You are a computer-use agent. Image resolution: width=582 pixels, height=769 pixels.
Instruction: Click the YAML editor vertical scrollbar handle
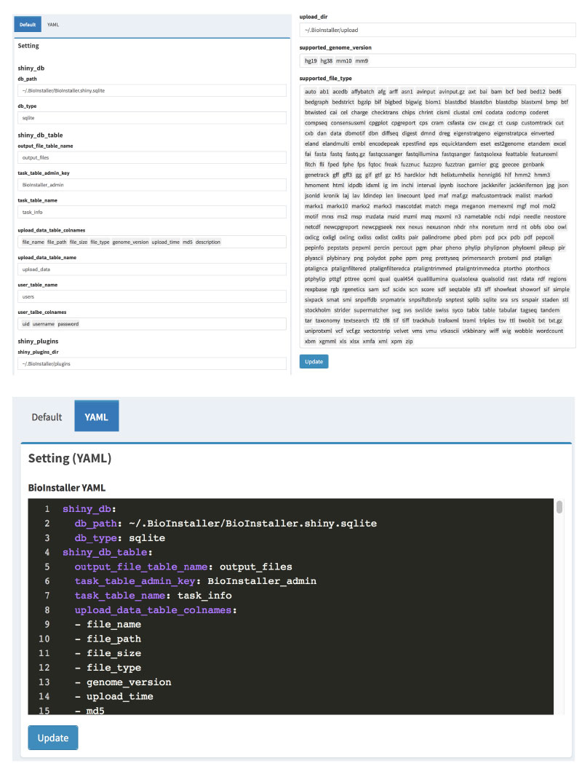pos(559,507)
